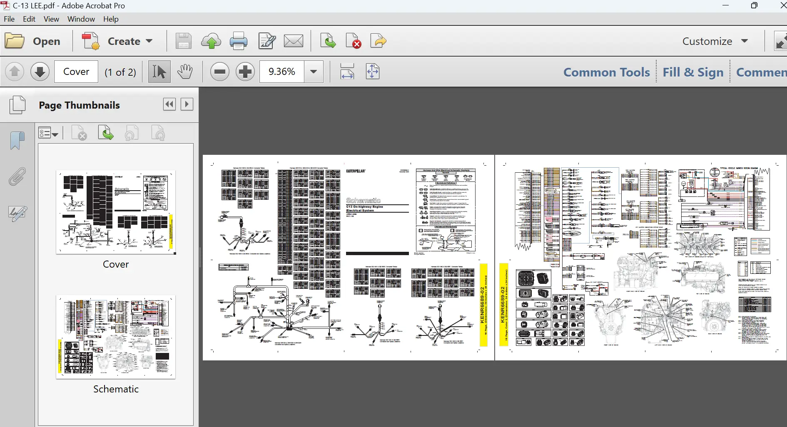Viewport: 787px width, 427px height.
Task: Open the Window menu
Action: pos(81,19)
